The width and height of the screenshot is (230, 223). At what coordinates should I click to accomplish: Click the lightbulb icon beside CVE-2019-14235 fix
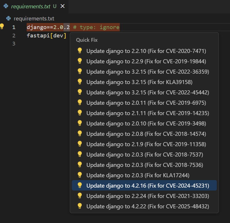click(80, 113)
